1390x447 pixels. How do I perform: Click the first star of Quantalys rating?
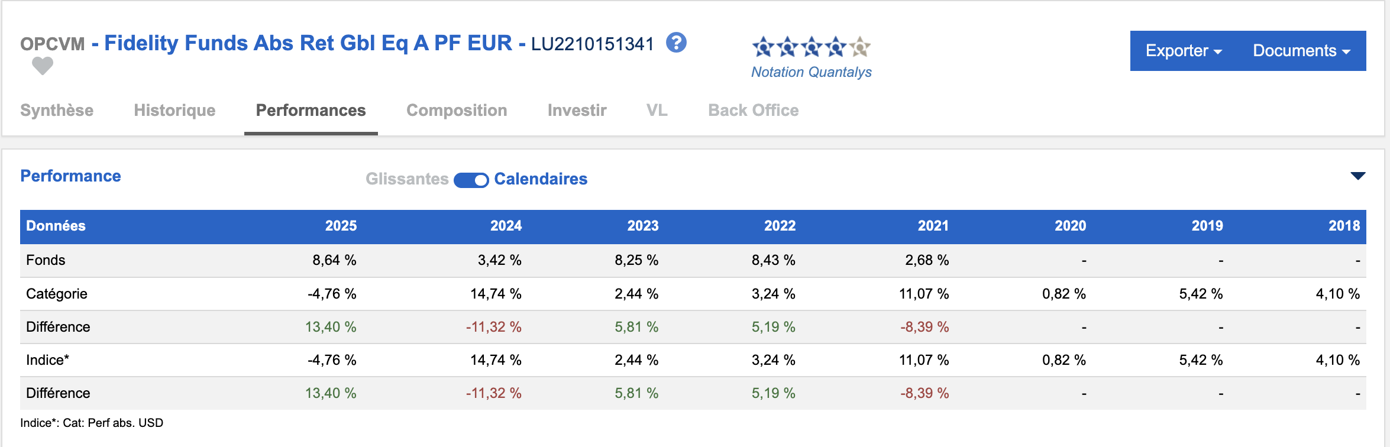[x=763, y=46]
